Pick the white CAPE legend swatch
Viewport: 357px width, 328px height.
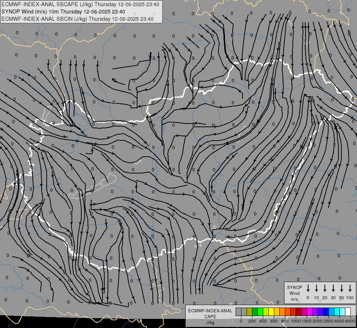coord(348,312)
